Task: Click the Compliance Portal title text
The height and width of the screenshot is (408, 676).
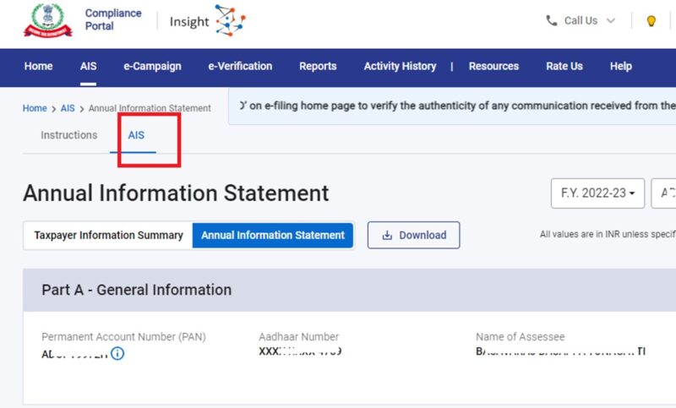Action: coord(113,19)
